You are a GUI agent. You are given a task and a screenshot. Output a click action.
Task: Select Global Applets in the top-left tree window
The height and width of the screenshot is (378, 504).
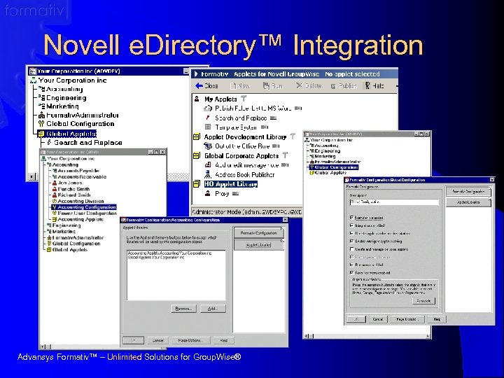(x=71, y=134)
